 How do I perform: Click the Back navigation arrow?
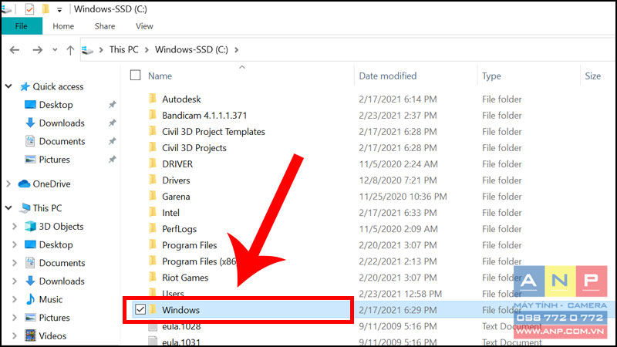(x=15, y=50)
